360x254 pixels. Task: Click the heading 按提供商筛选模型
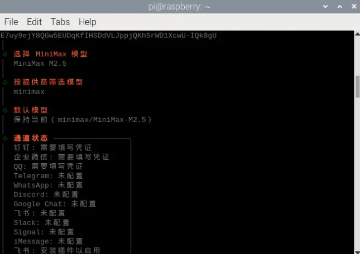pyautogui.click(x=48, y=82)
